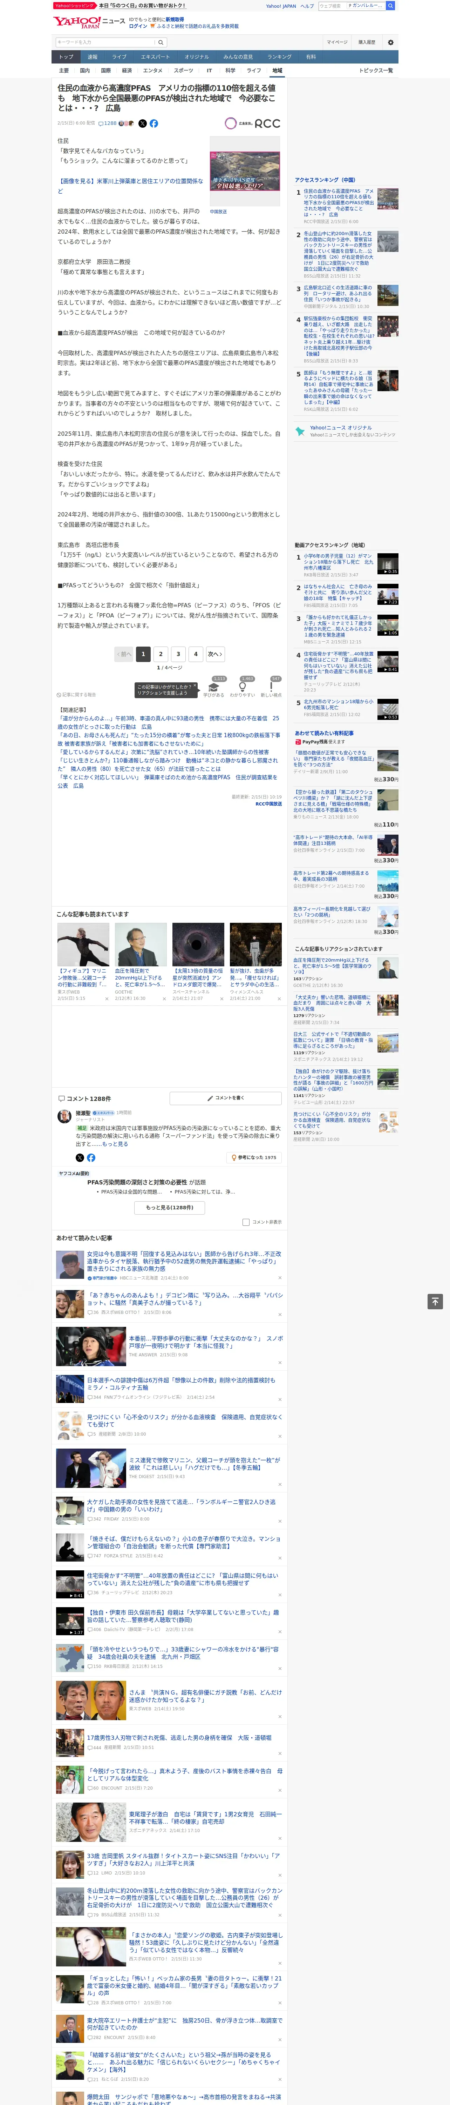The image size is (450, 2105).
Task: Open the comments bubble icon showing 1288
Action: click(x=108, y=123)
